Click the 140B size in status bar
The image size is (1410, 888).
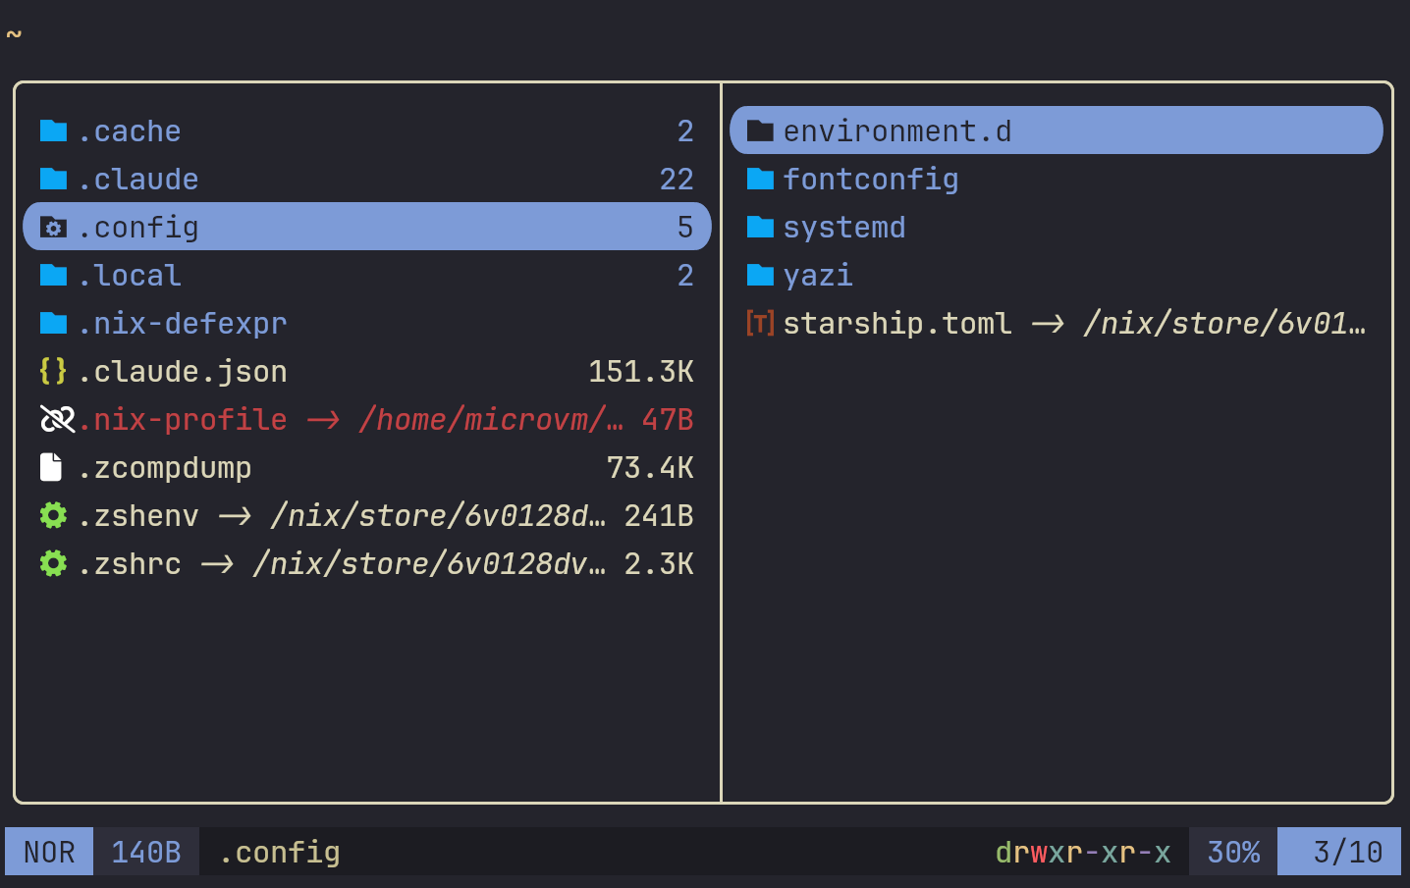(x=146, y=852)
